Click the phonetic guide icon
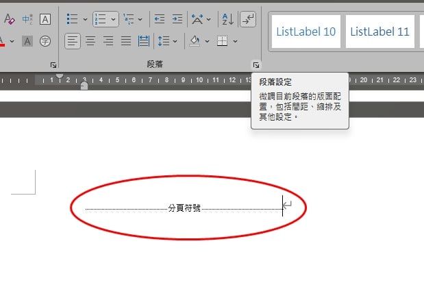 [27, 19]
